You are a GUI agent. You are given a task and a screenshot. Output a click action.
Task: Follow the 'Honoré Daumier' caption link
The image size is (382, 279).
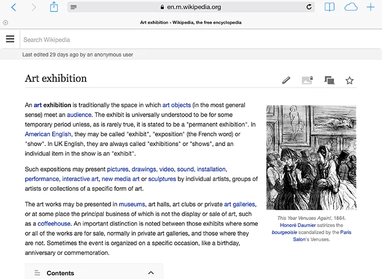pyautogui.click(x=298, y=225)
